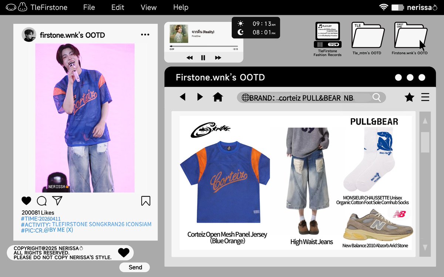This screenshot has width=444, height=277.
Task: Click the 200081 Likes count
Action: click(38, 213)
